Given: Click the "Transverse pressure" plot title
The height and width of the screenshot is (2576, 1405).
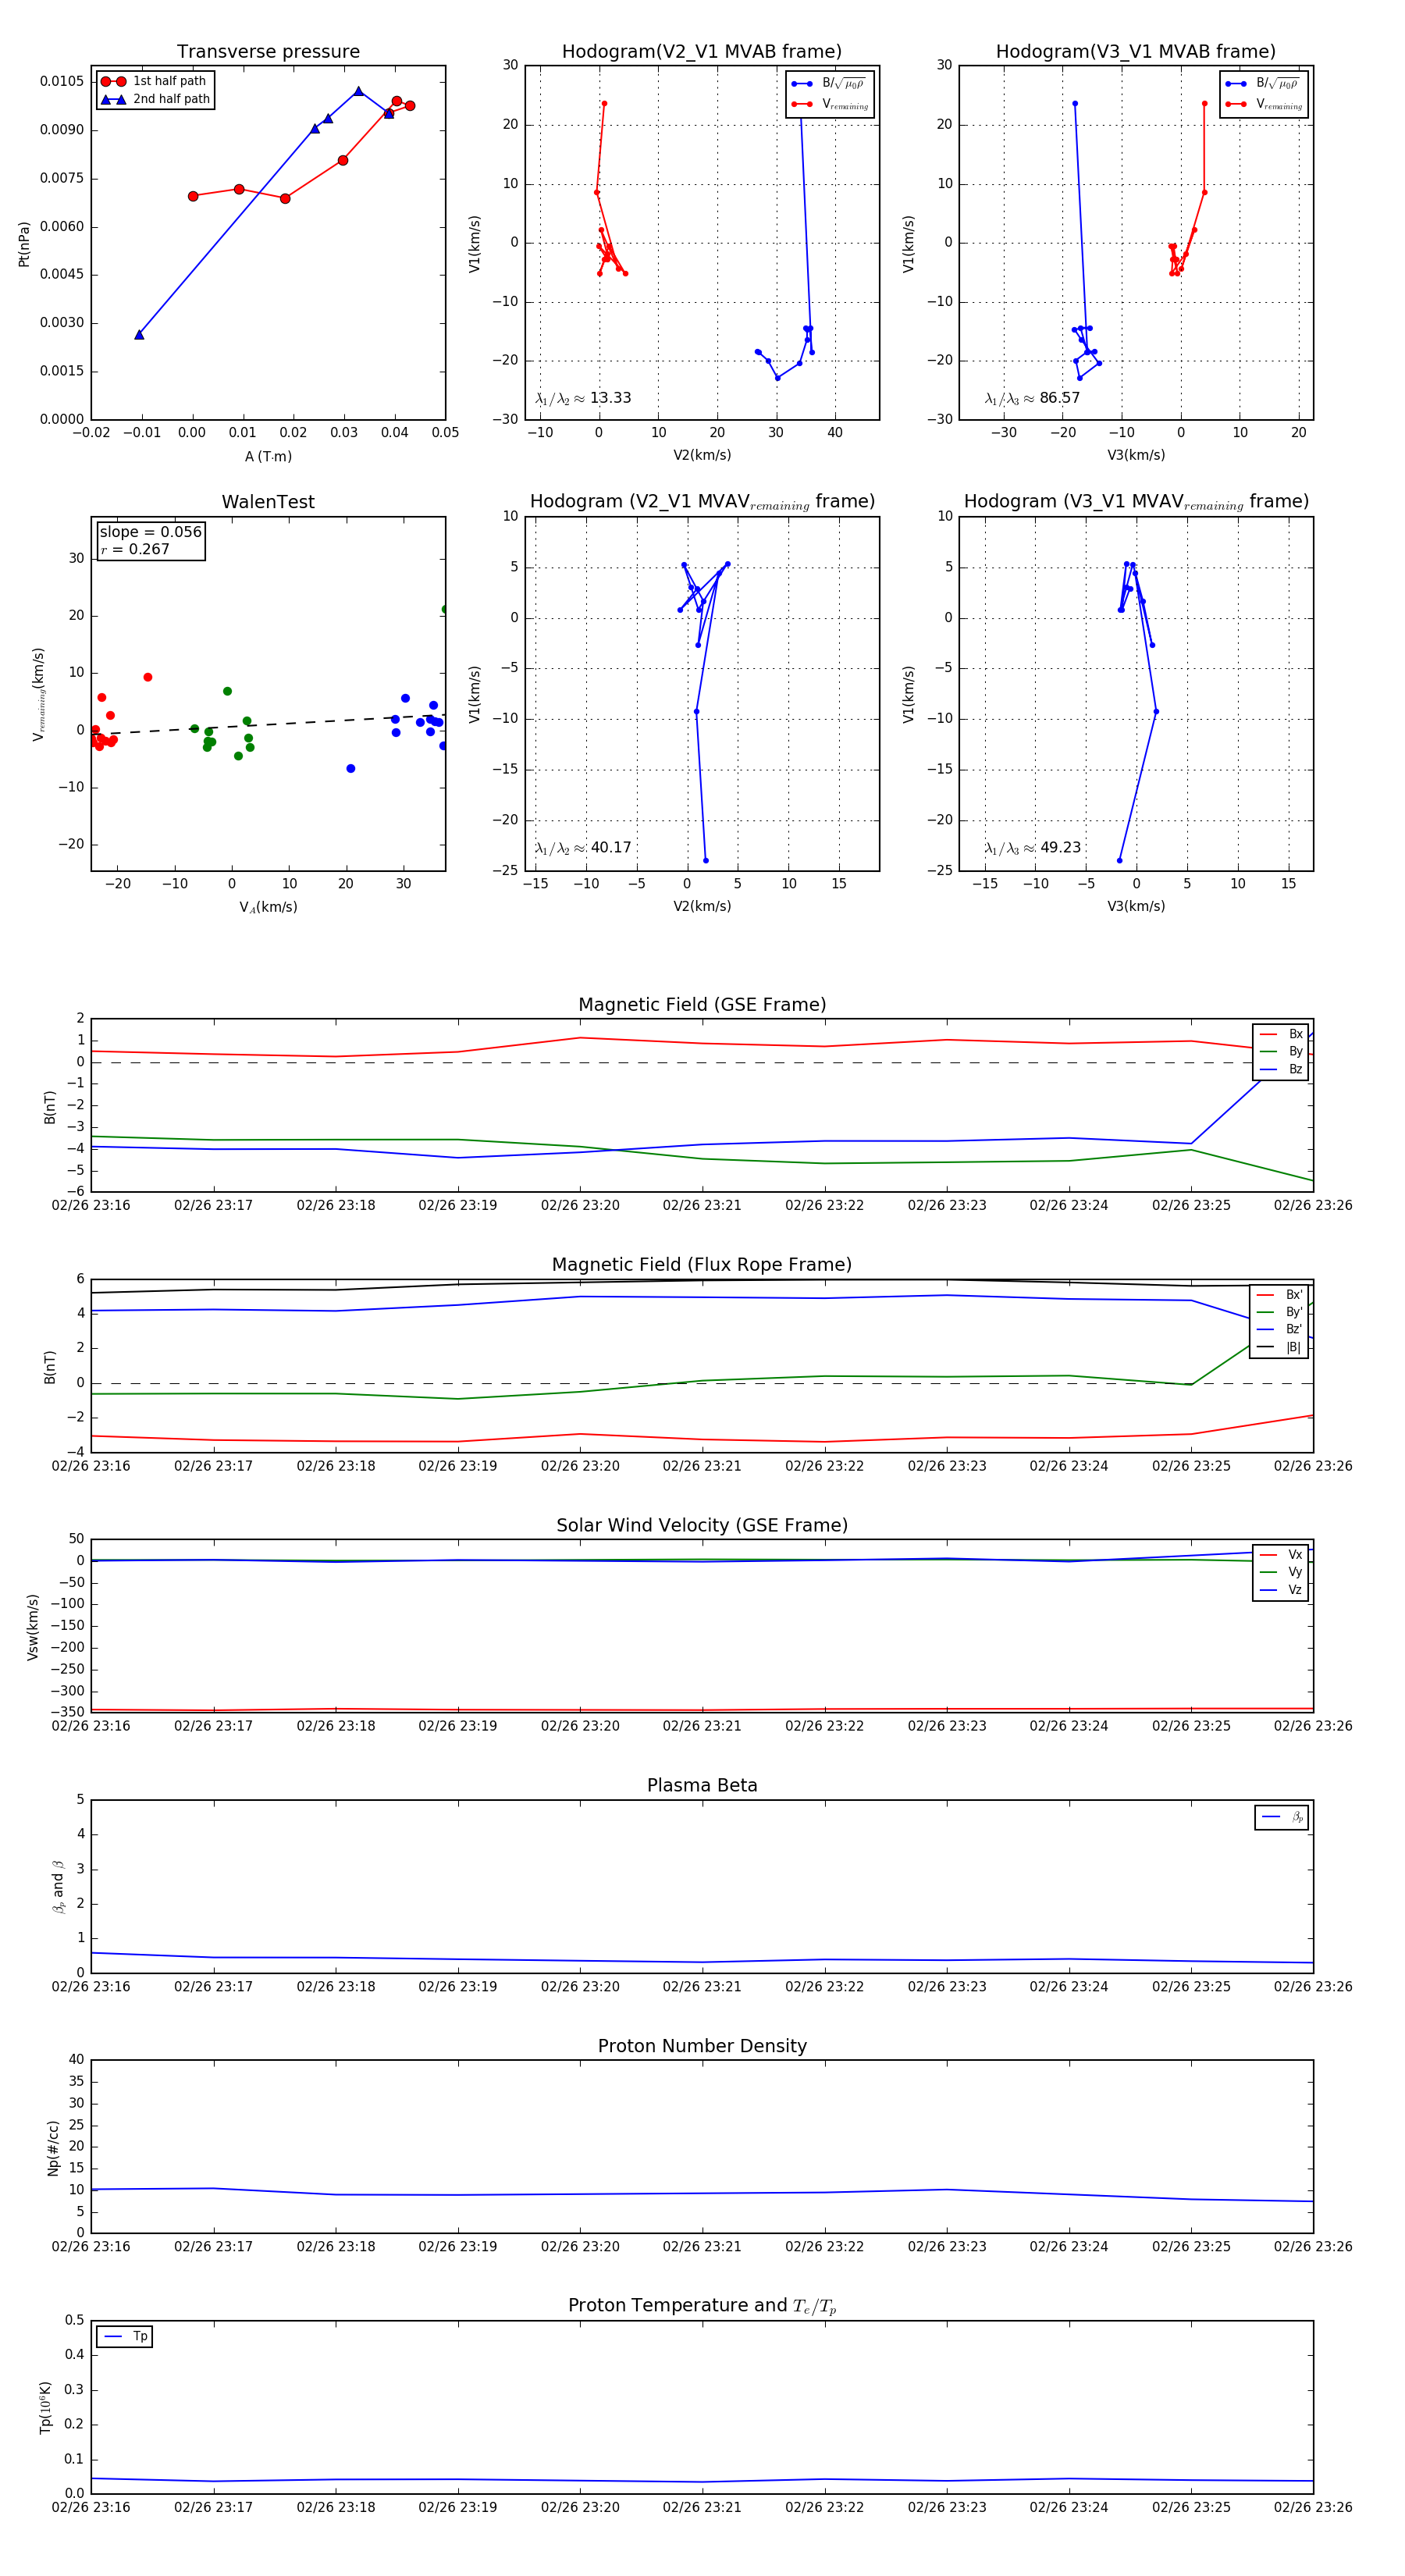Looking at the screenshot, I should [x=268, y=52].
